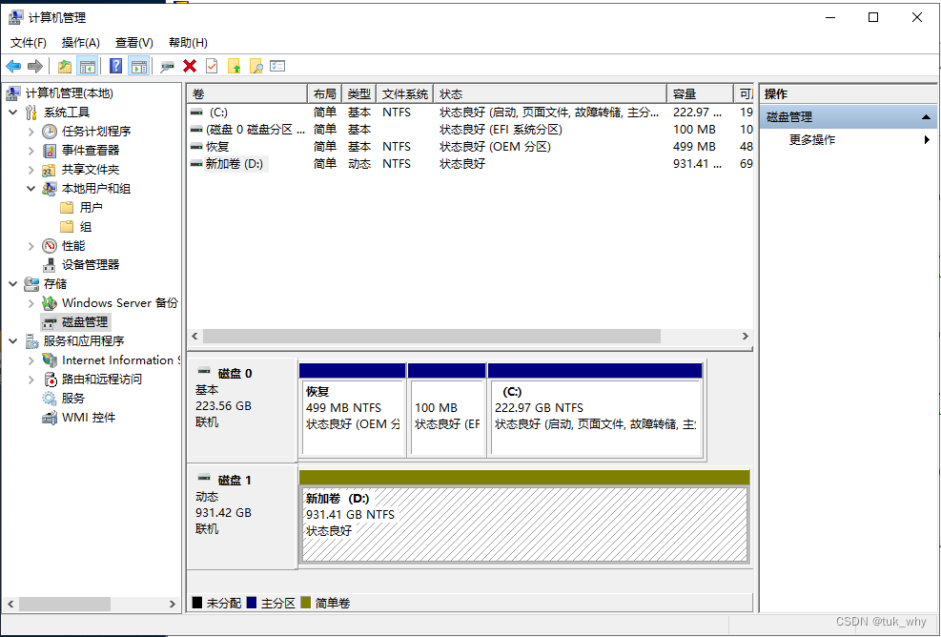The image size is (941, 637).
Task: Select the 恢复 row in volume list
Action: pos(217,147)
